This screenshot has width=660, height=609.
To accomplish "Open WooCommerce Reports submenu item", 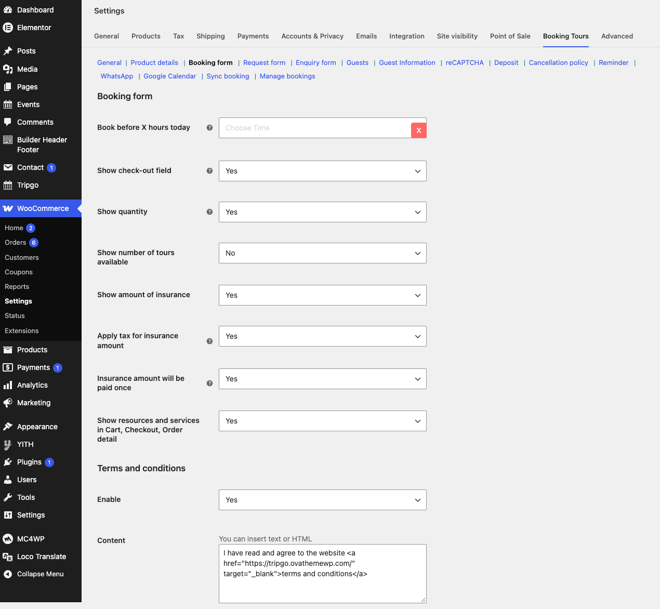I will click(17, 287).
